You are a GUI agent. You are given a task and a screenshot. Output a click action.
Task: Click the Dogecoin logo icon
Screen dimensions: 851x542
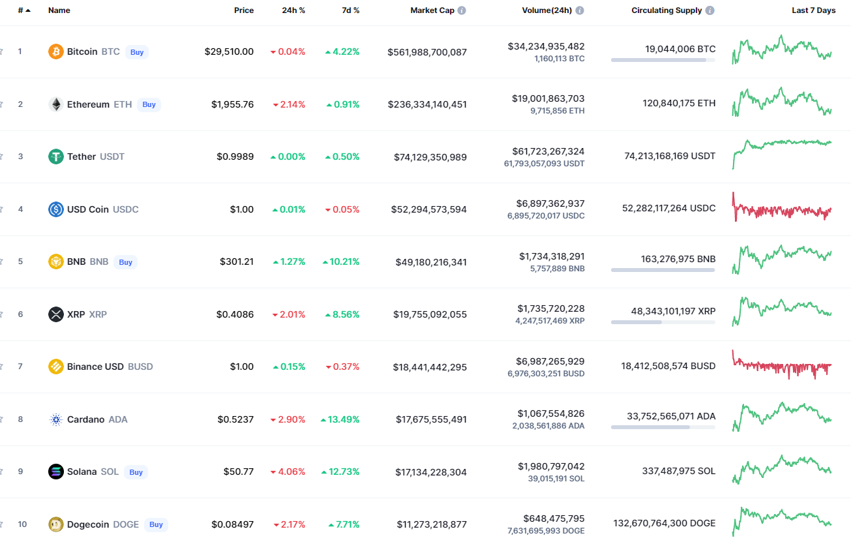56,524
